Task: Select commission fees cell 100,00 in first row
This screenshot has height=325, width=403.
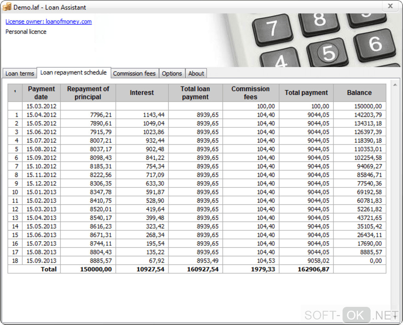Action: [x=250, y=106]
